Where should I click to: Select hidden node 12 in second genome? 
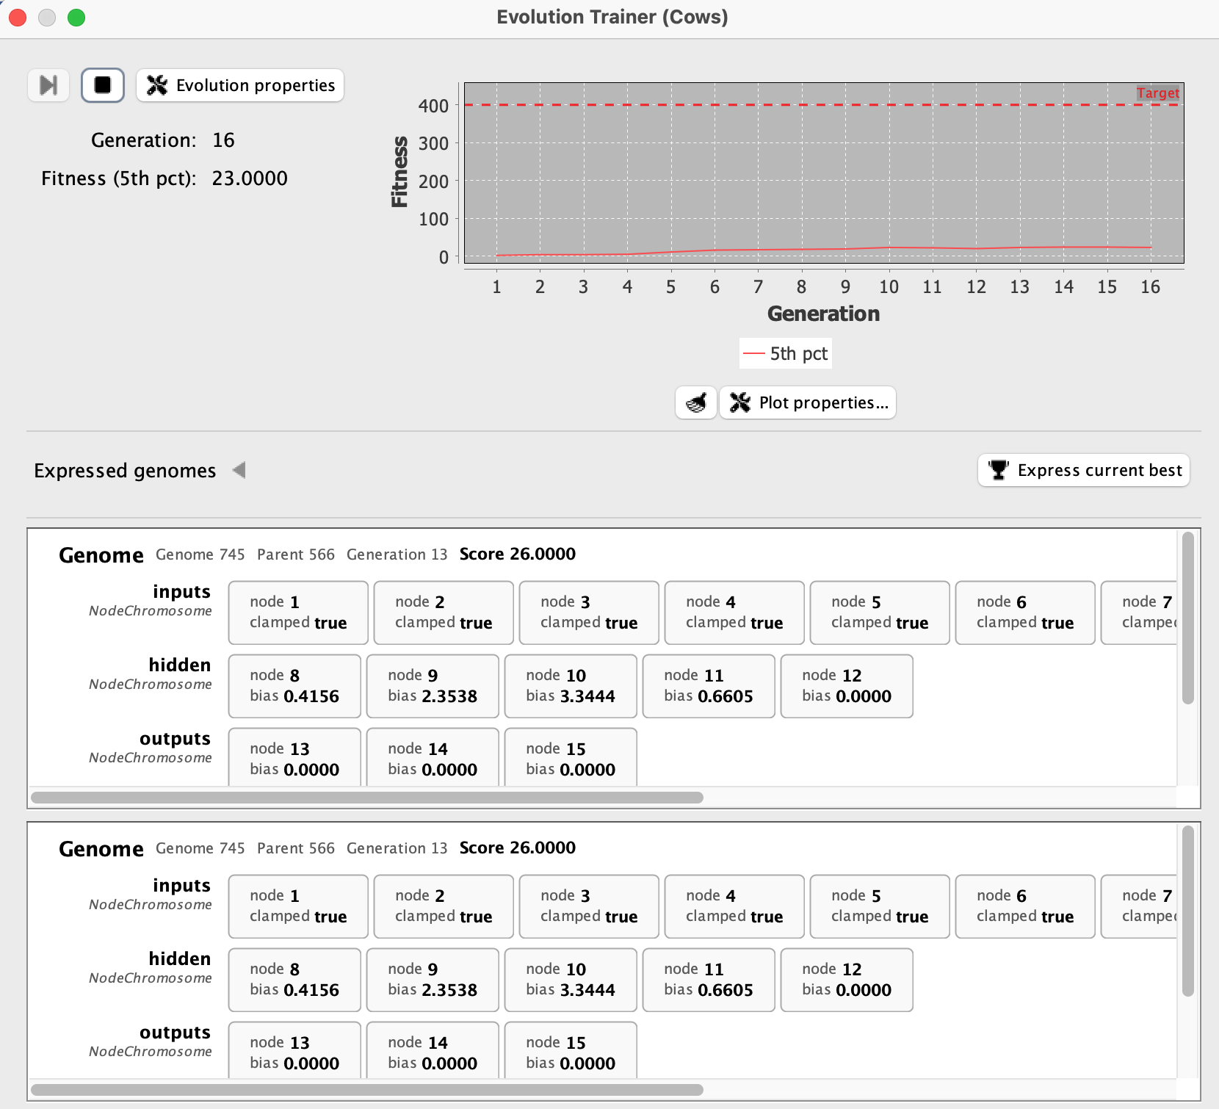point(847,980)
